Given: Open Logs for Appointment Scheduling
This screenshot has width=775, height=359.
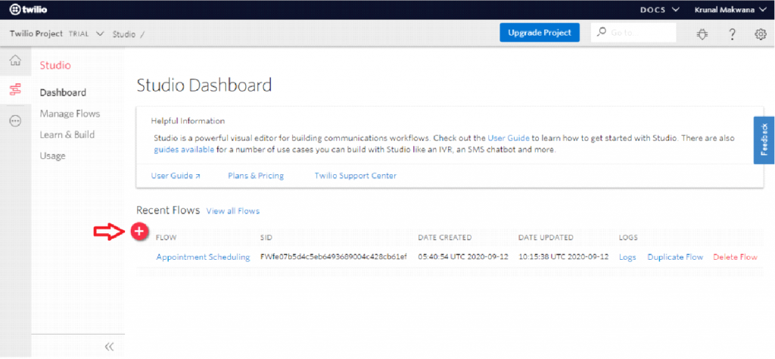Looking at the screenshot, I should (x=627, y=258).
